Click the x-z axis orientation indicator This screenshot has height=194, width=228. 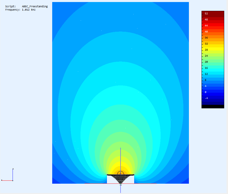point(7,175)
